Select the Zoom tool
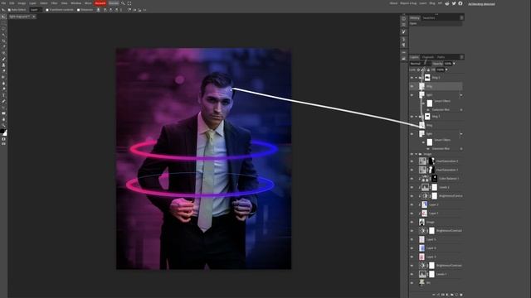531x298 pixels. coord(3,125)
